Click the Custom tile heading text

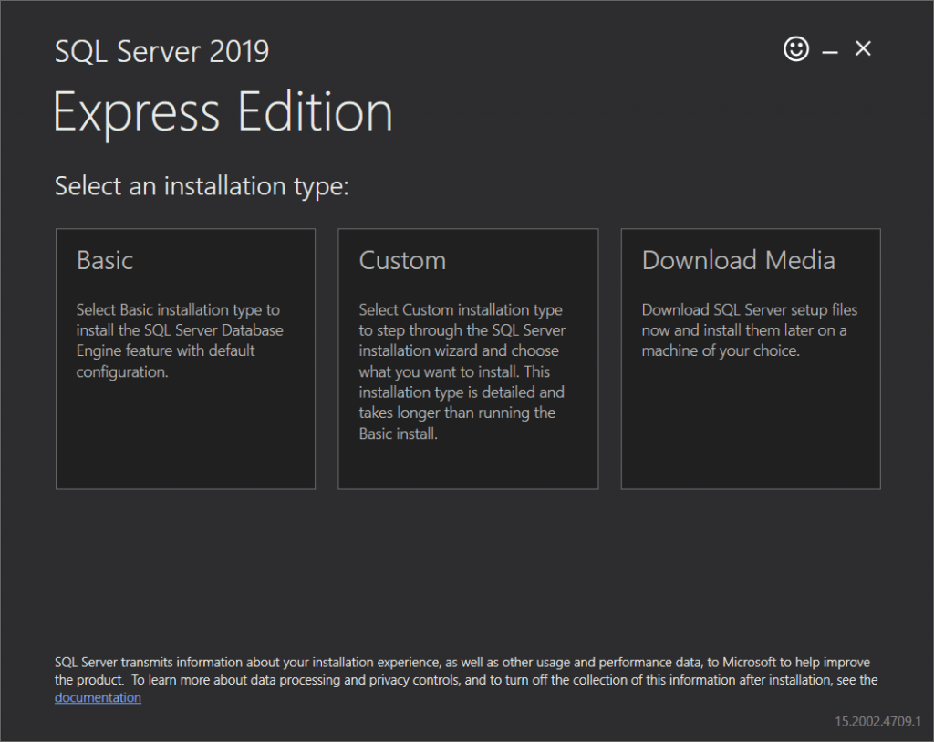coord(402,260)
